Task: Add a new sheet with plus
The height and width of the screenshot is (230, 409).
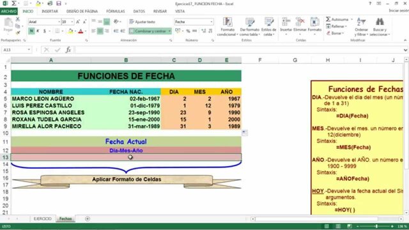Action: click(x=88, y=218)
